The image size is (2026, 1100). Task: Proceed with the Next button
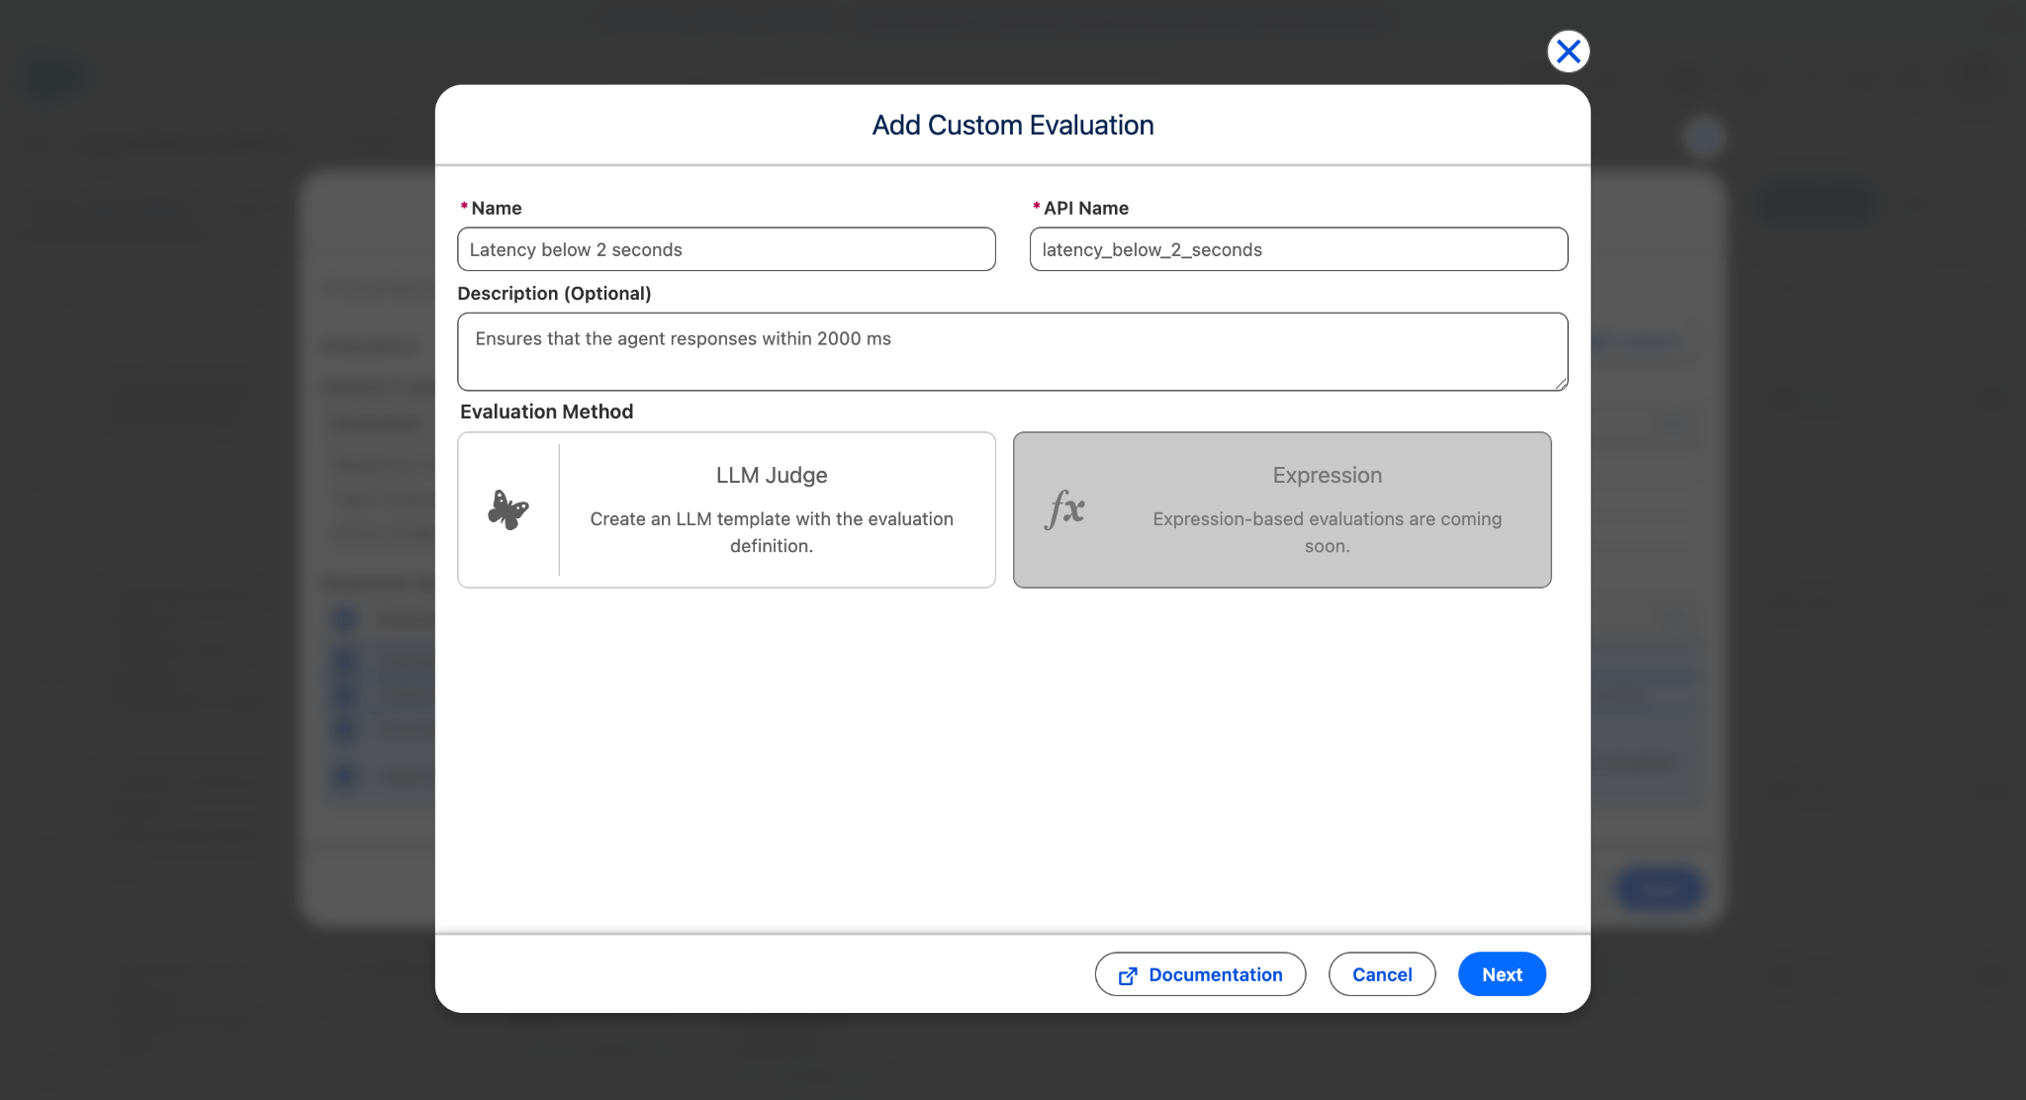pyautogui.click(x=1501, y=974)
